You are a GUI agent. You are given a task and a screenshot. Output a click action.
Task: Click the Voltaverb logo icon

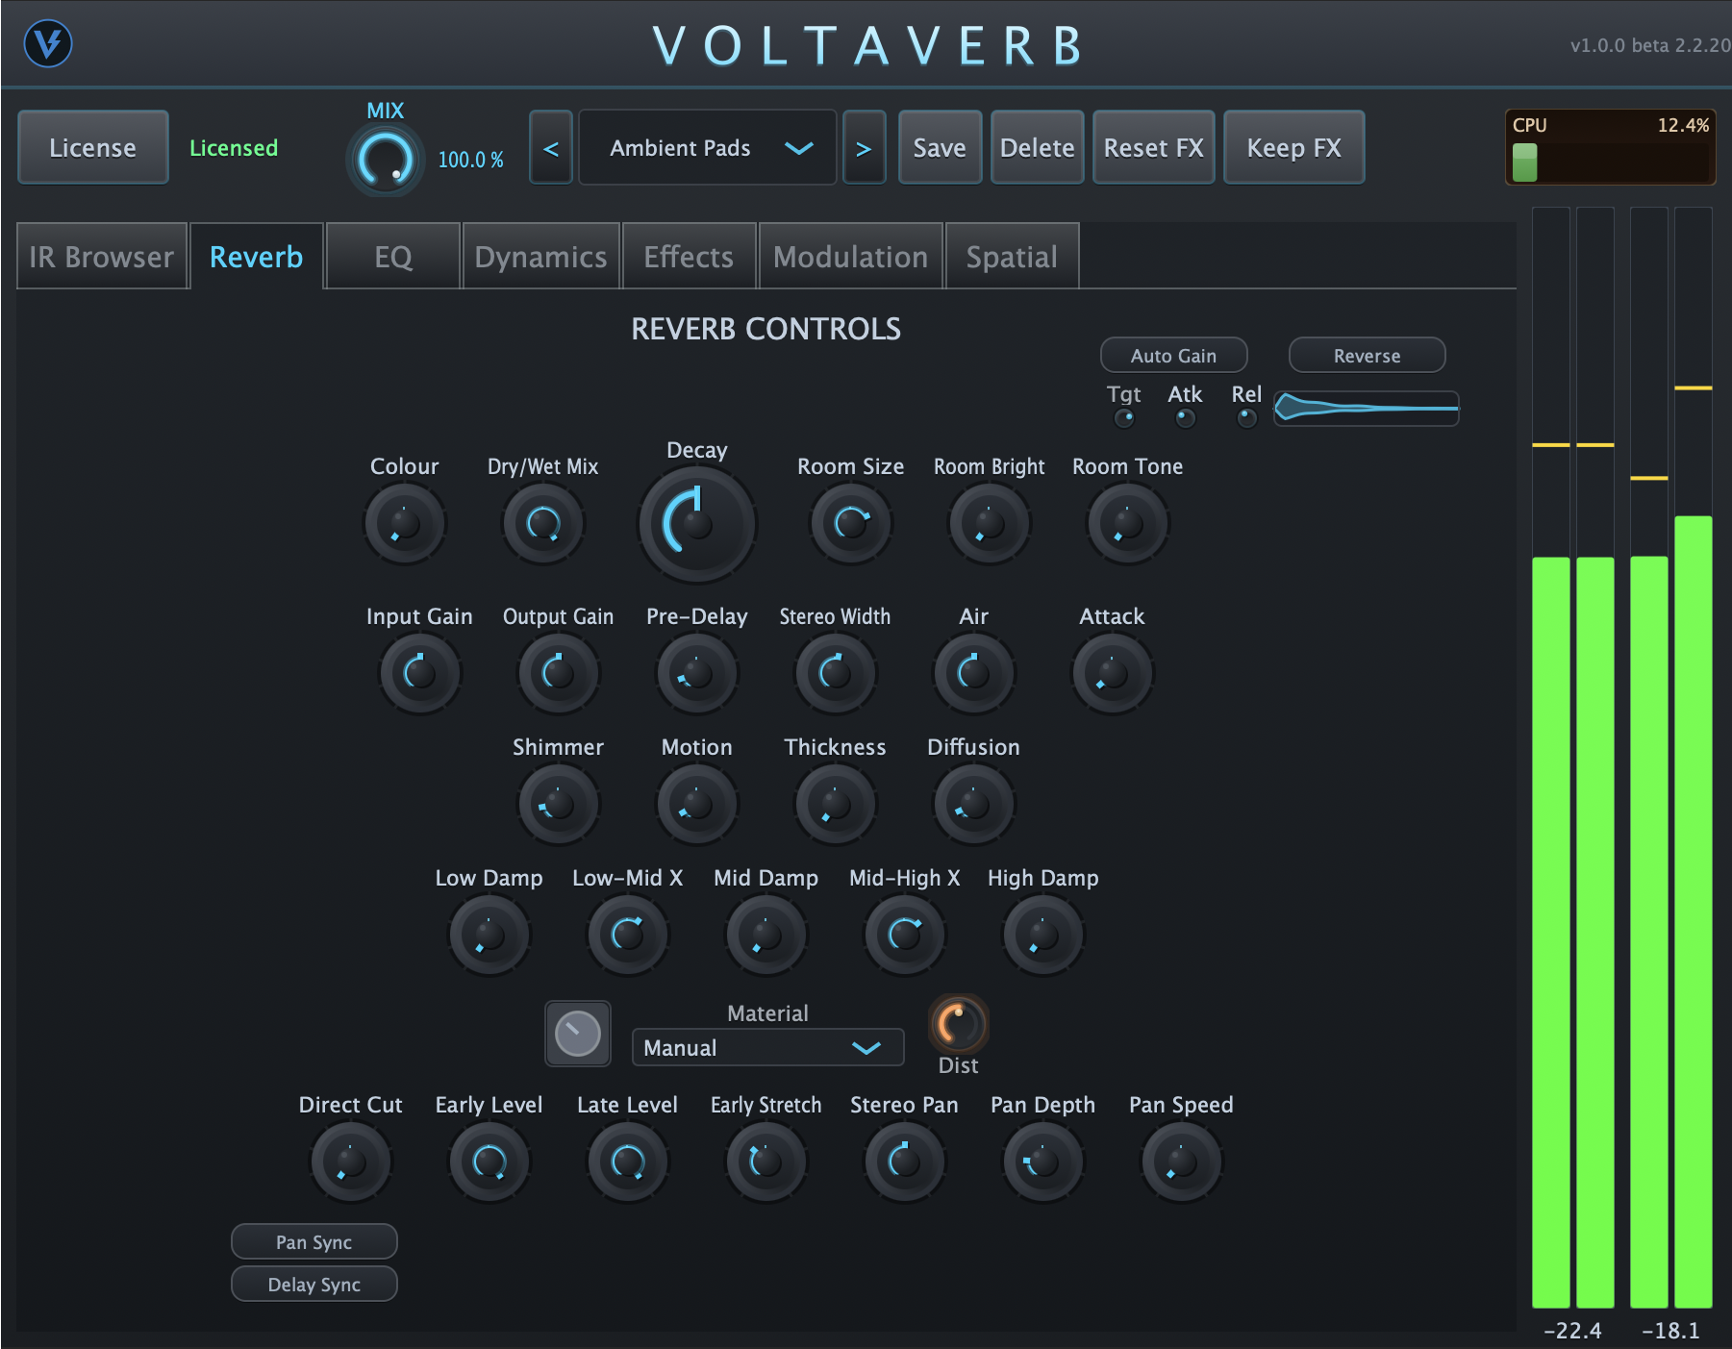click(48, 44)
